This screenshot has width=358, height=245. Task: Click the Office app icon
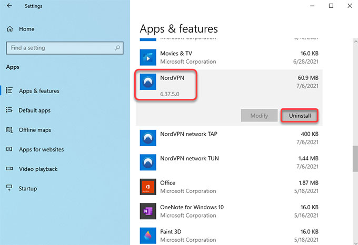point(148,187)
